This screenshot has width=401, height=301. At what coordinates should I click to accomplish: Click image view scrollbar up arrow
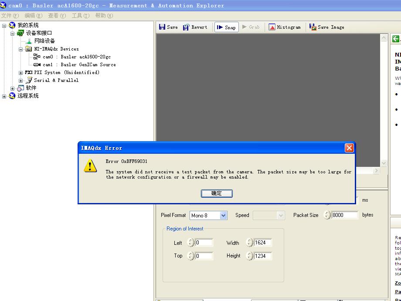pyautogui.click(x=384, y=38)
